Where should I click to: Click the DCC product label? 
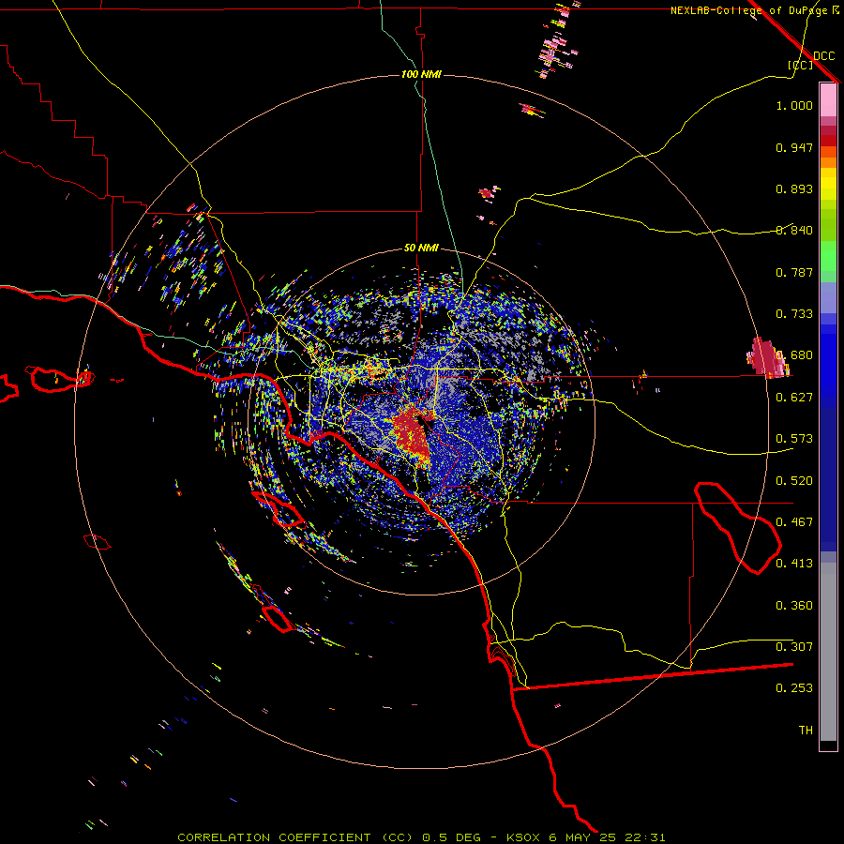pos(823,56)
